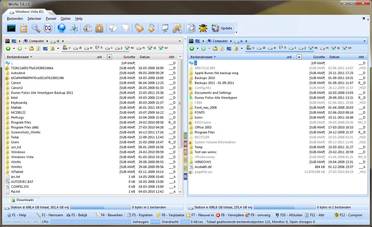The height and width of the screenshot is (227, 372).
Task: Click parent folder icon in left panel
Action: point(31,49)
